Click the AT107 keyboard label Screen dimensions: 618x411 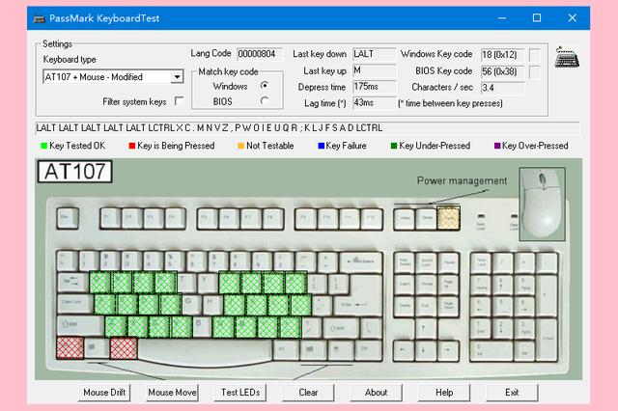coord(75,172)
